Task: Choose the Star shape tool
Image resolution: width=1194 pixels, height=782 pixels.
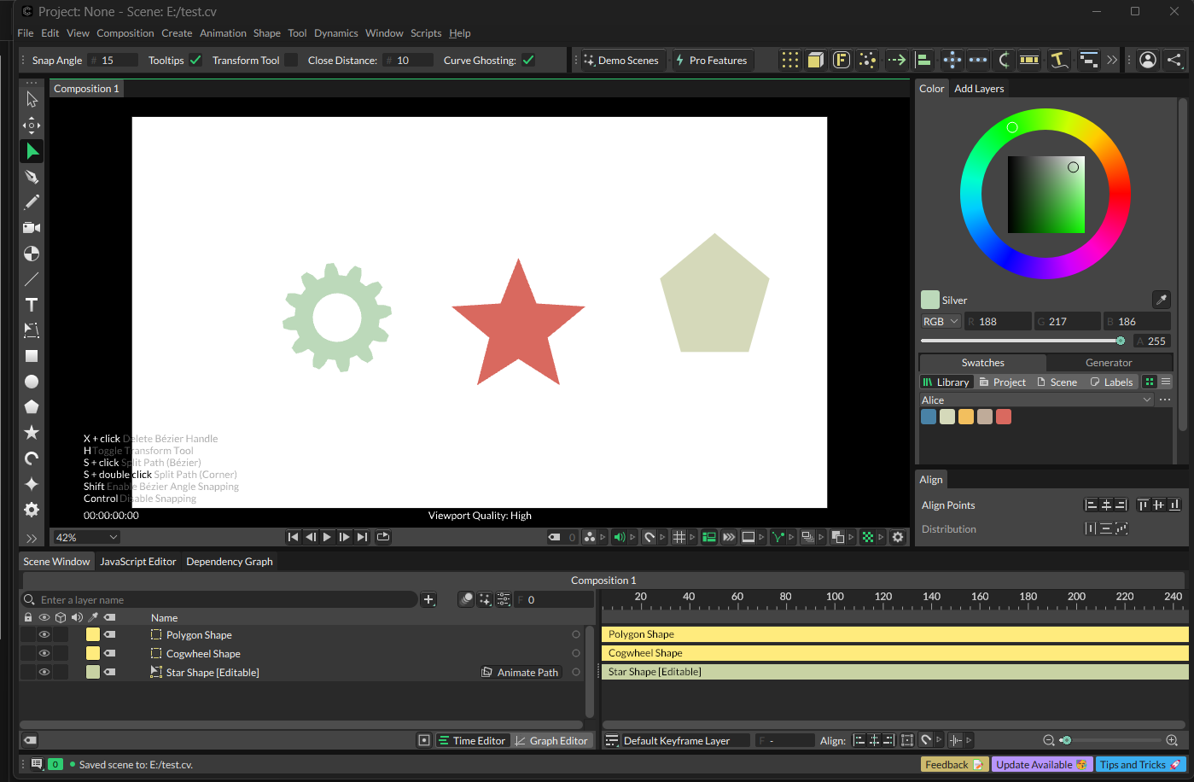Action: (x=32, y=433)
